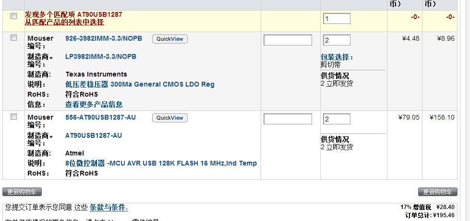Select extended price ¥8.96

point(446,38)
